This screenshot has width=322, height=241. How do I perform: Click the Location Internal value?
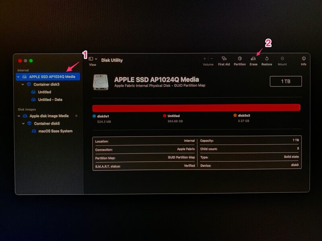click(189, 141)
